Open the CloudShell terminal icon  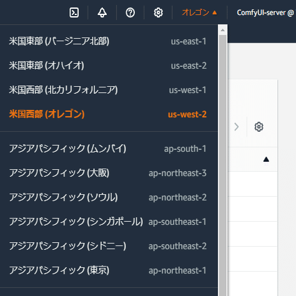coord(74,12)
